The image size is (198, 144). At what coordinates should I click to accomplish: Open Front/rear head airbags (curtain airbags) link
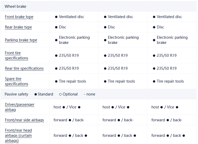(x=18, y=135)
